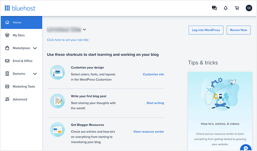Click the WordPress icon beside My Sites

click(x=7, y=35)
